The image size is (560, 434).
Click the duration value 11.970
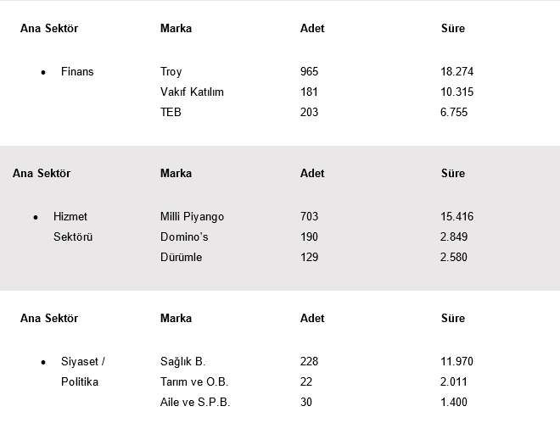[457, 362]
